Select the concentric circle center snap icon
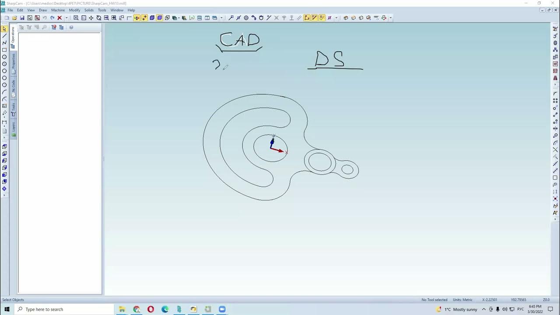560x315 pixels. click(246, 18)
